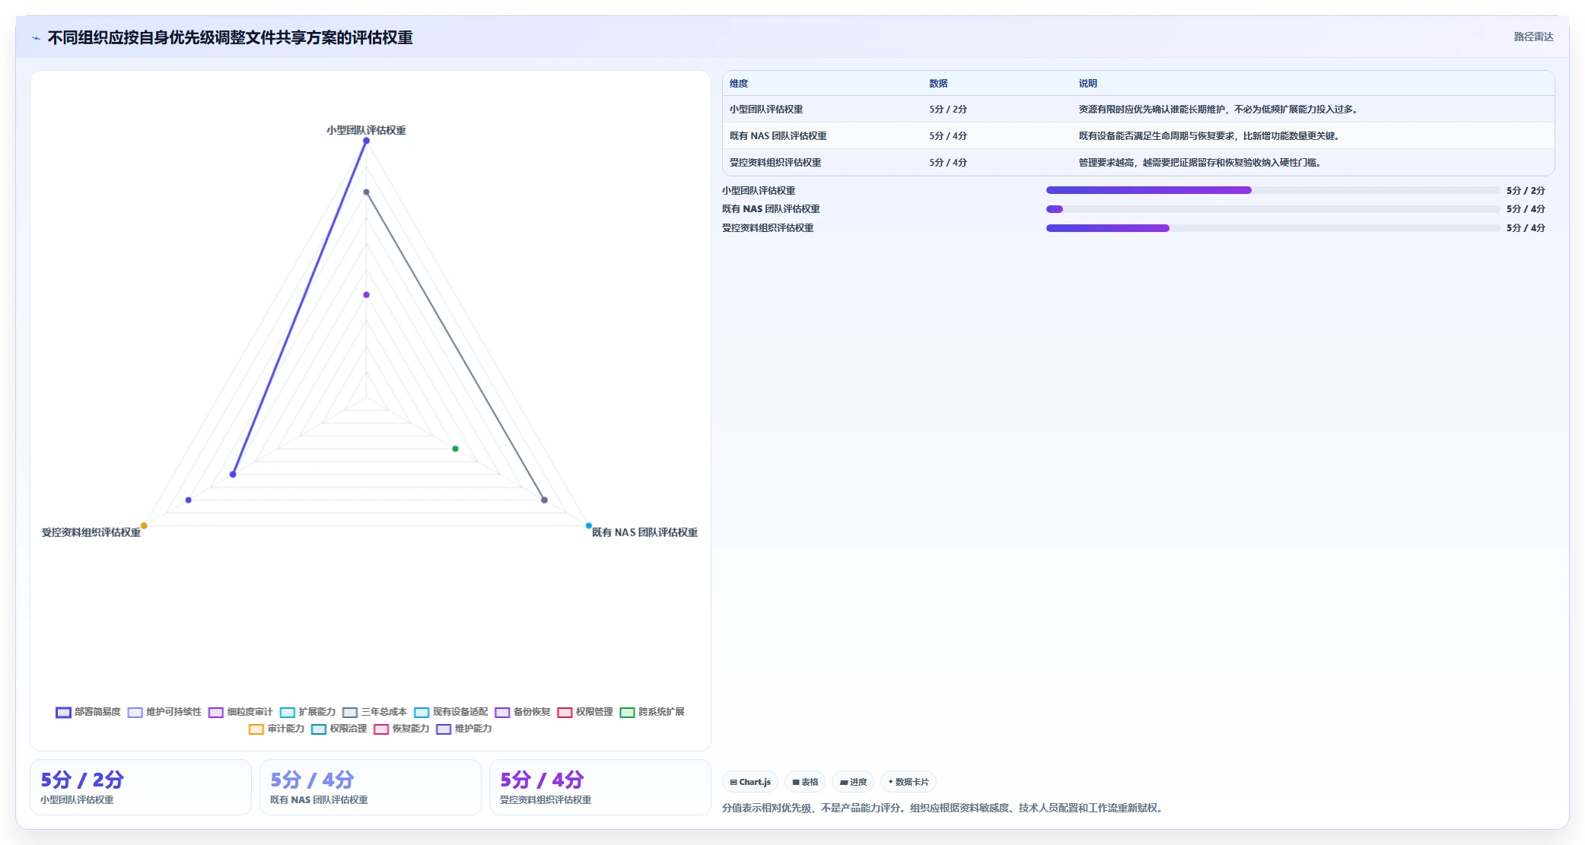Toggle the 跨系统扩展 legend series

[651, 712]
